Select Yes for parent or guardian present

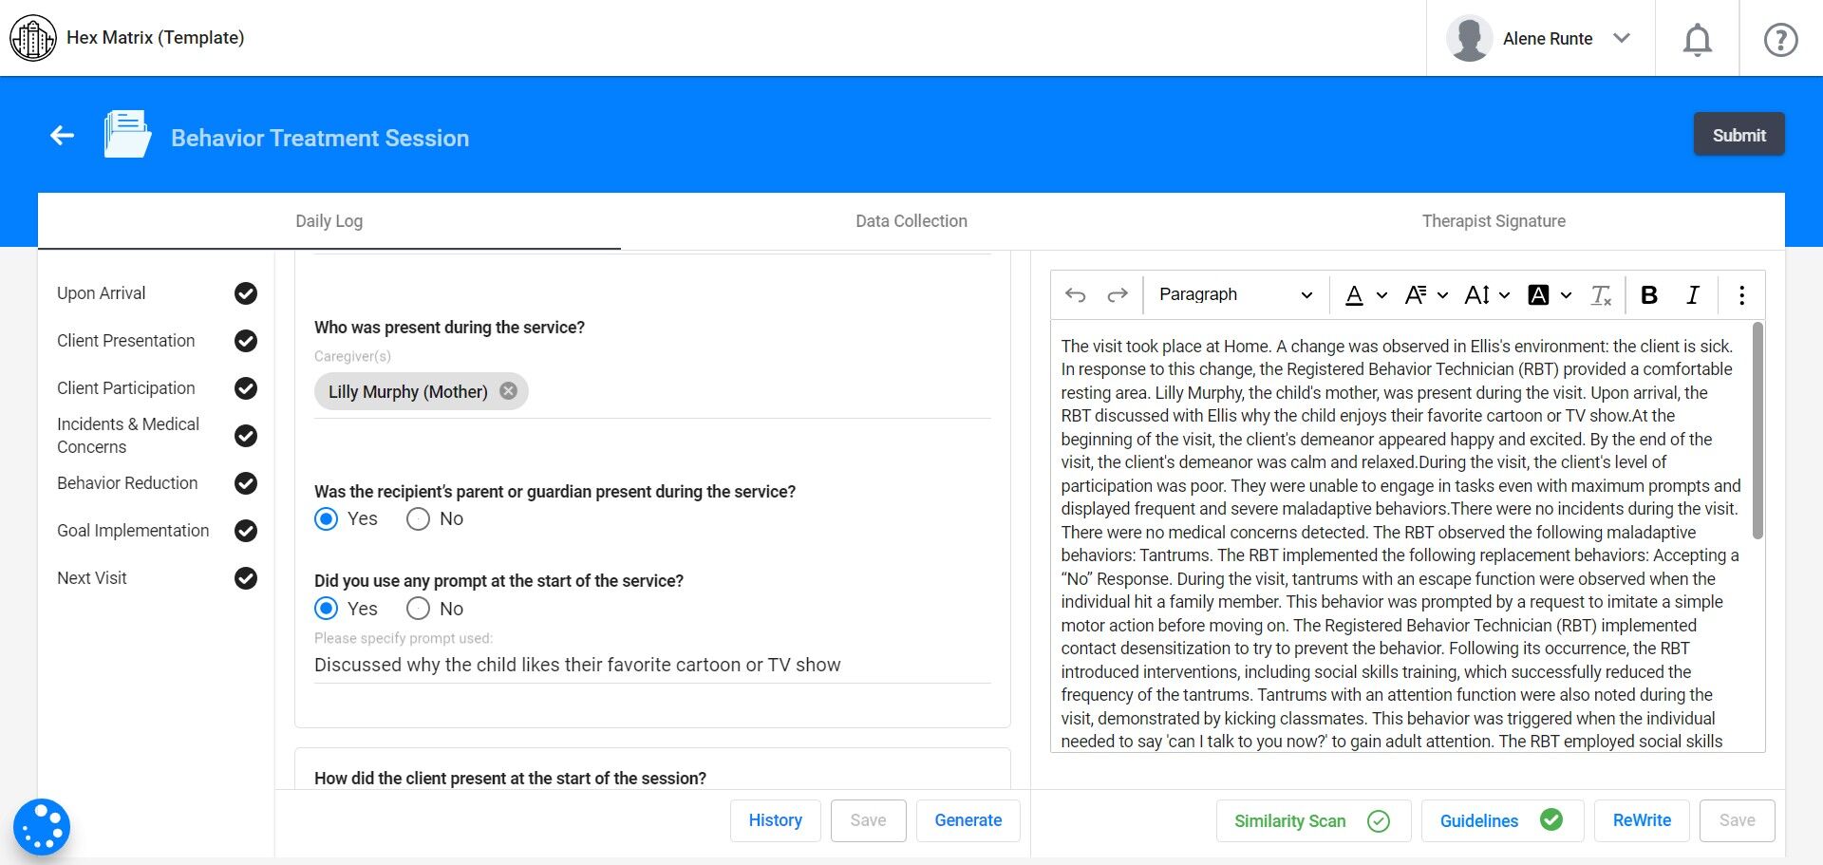[327, 519]
